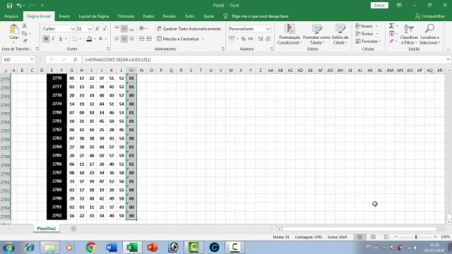Click the decrease indent icon
The width and height of the screenshot is (452, 254).
tap(141, 39)
